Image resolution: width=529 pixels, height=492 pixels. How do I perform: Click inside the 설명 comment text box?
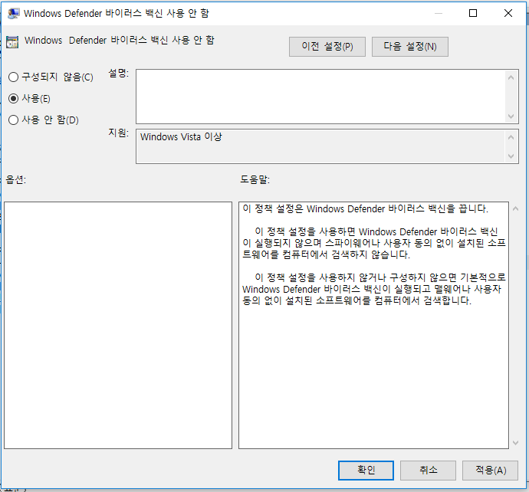click(320, 97)
